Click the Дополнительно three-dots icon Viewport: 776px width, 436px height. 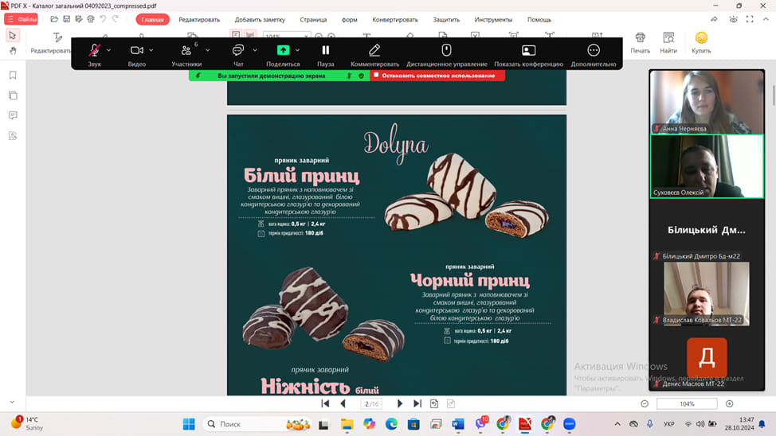[x=594, y=51]
